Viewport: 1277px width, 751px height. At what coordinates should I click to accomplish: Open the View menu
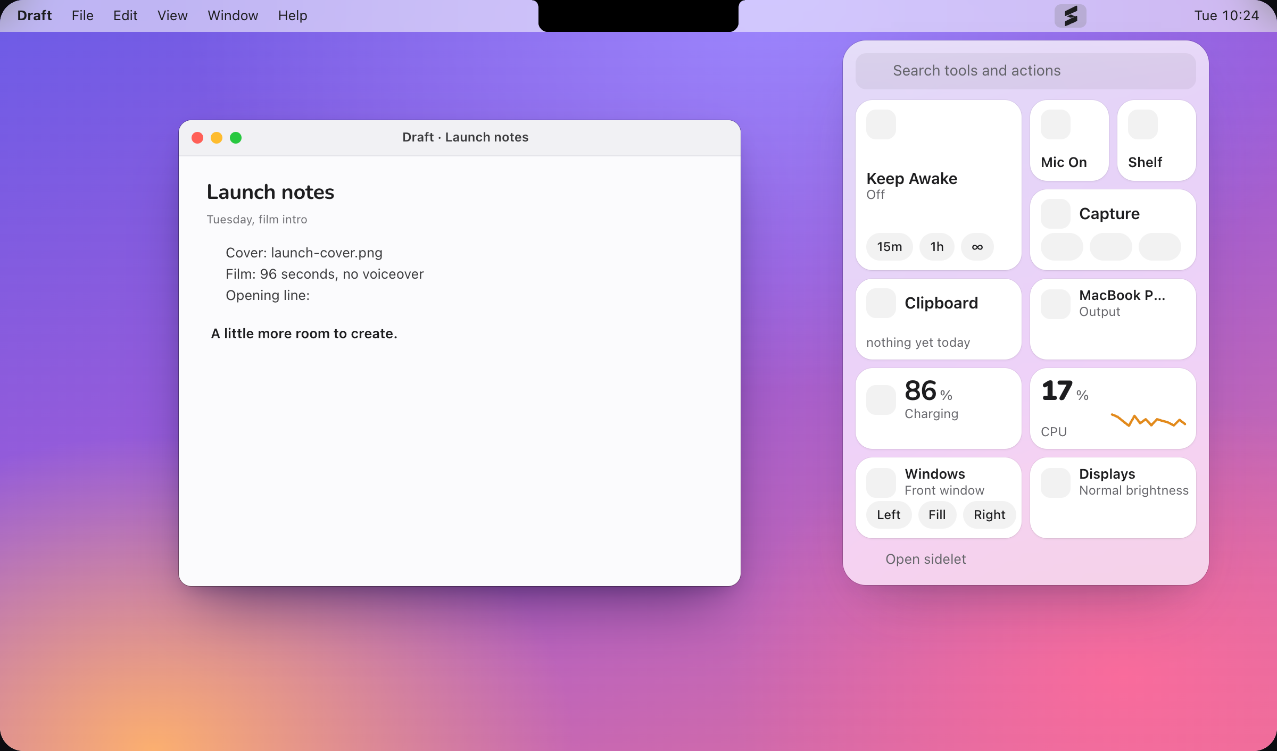172,15
